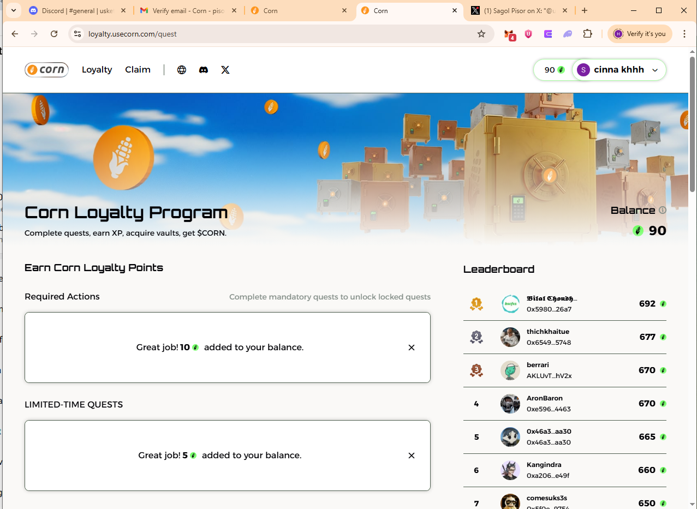Close the Sagol Pisor on X tab
This screenshot has width=697, height=509.
pos(565,10)
